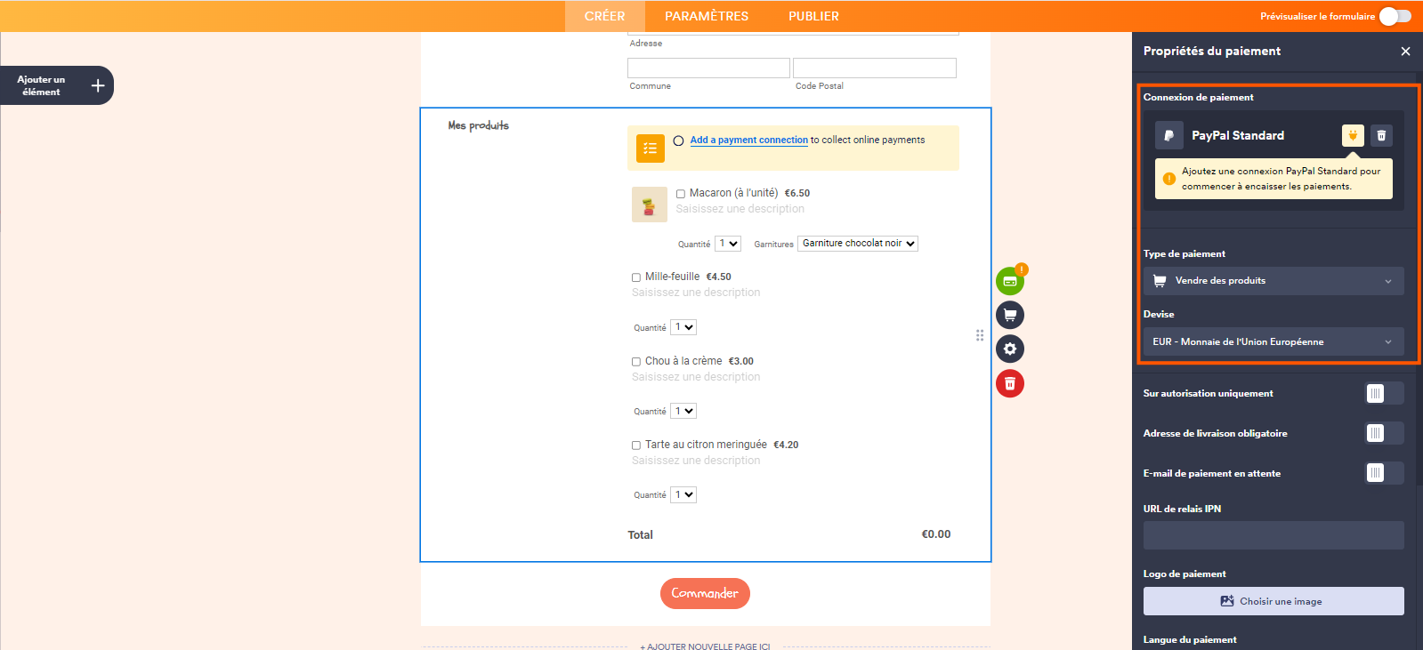The width and height of the screenshot is (1423, 650).
Task: Click the yellow plug connect icon for PayPal
Action: (x=1352, y=135)
